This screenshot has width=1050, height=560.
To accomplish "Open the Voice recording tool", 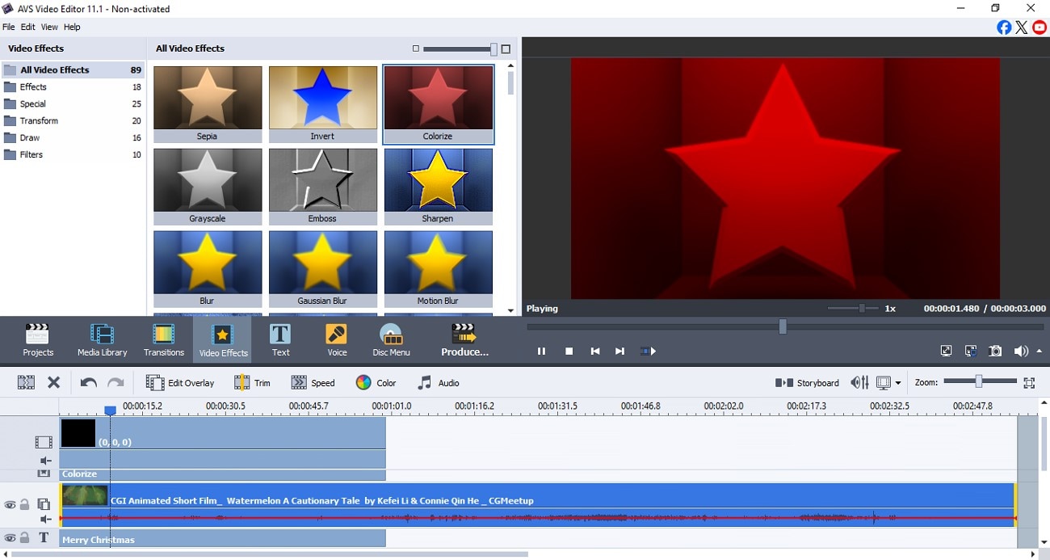I will point(337,339).
